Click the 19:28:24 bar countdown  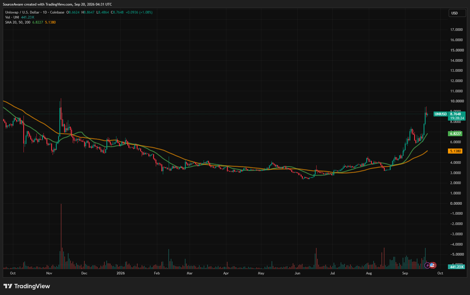[457, 118]
